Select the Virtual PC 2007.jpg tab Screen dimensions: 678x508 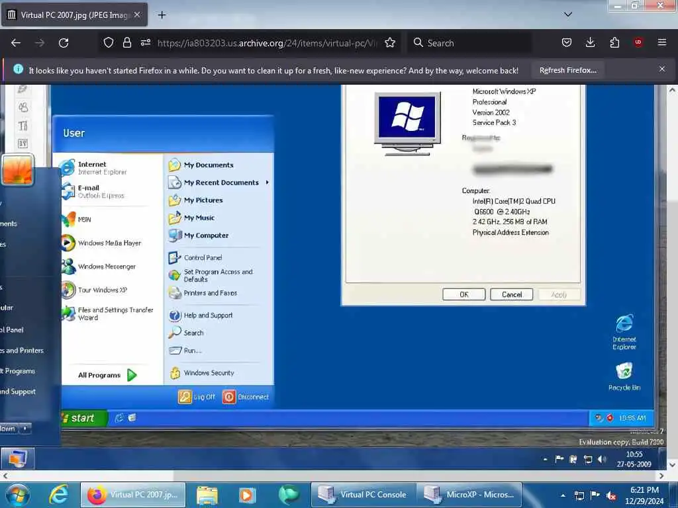pyautogui.click(x=74, y=15)
